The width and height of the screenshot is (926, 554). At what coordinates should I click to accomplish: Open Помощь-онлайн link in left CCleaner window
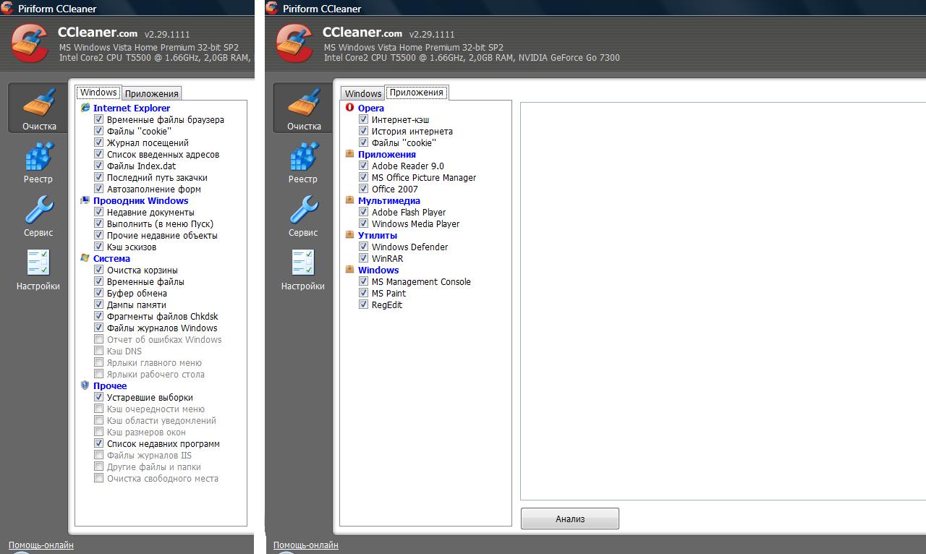coord(41,545)
